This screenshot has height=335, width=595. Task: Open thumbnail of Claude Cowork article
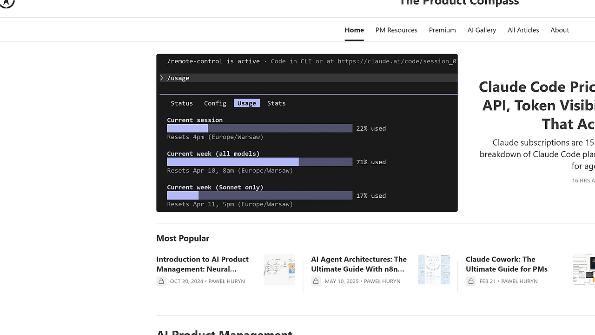coord(584,269)
